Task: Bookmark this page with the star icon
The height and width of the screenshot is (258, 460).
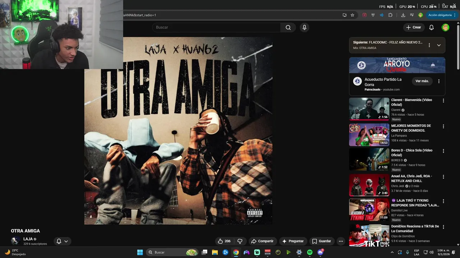Action: coord(353,15)
